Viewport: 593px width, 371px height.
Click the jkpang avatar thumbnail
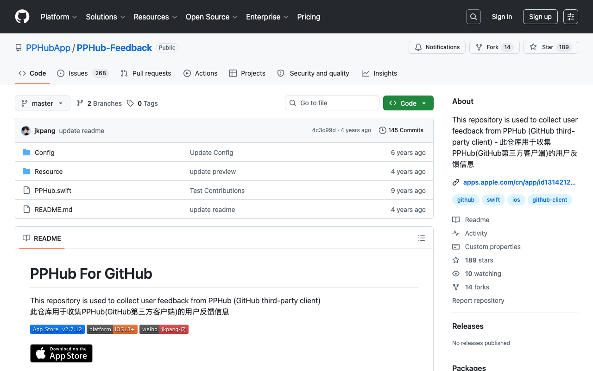pyautogui.click(x=26, y=131)
